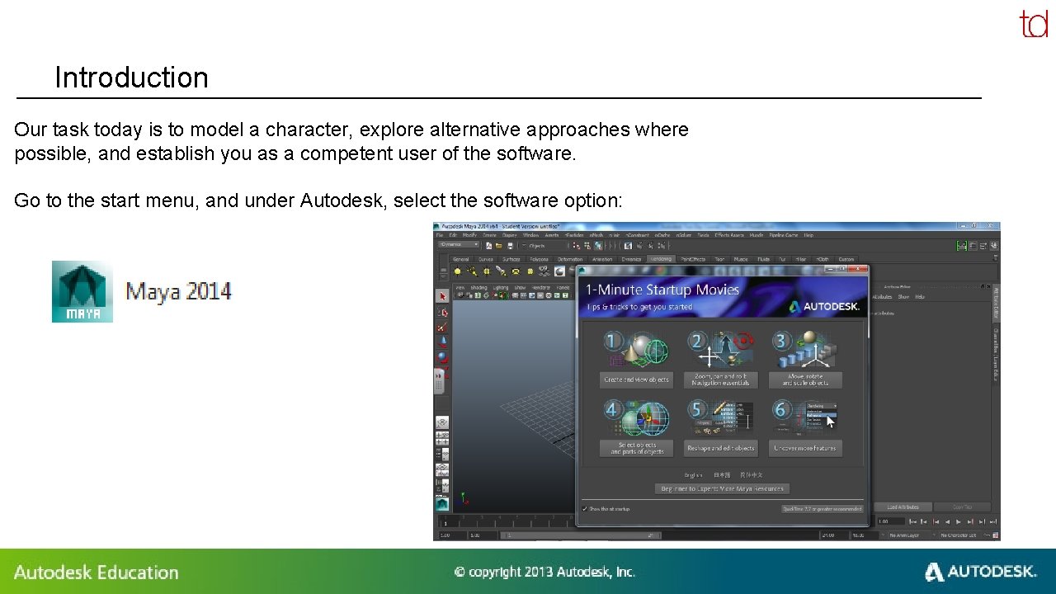Activate the Rotate tool sphere icon in toolbox
Image resolution: width=1056 pixels, height=594 pixels.
coord(442,358)
